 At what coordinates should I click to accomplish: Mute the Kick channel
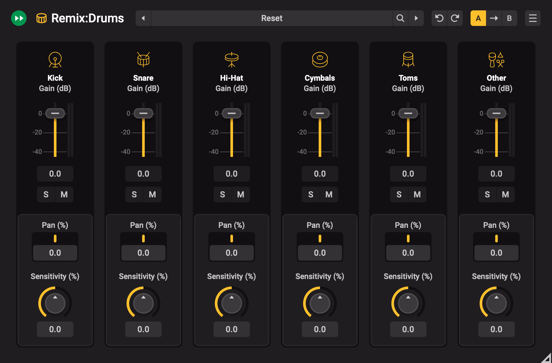[64, 194]
